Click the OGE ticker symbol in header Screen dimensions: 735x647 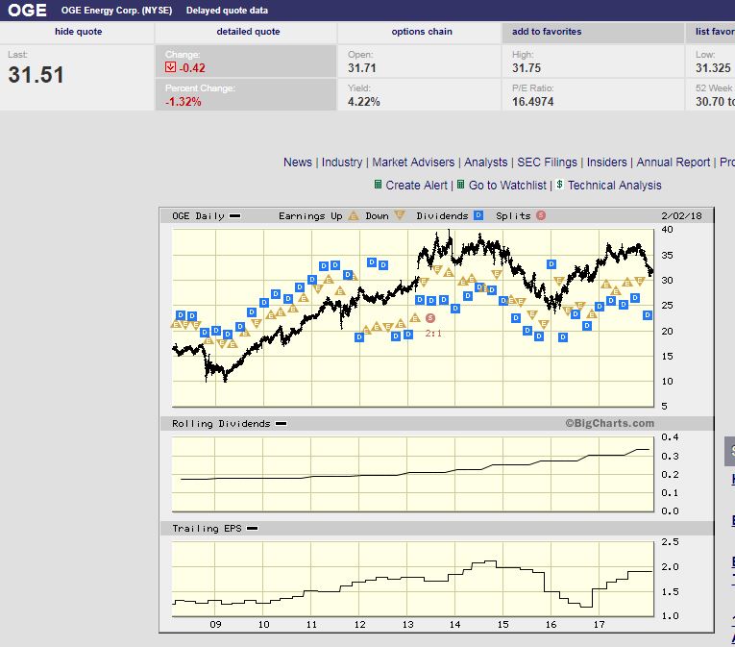coord(27,11)
